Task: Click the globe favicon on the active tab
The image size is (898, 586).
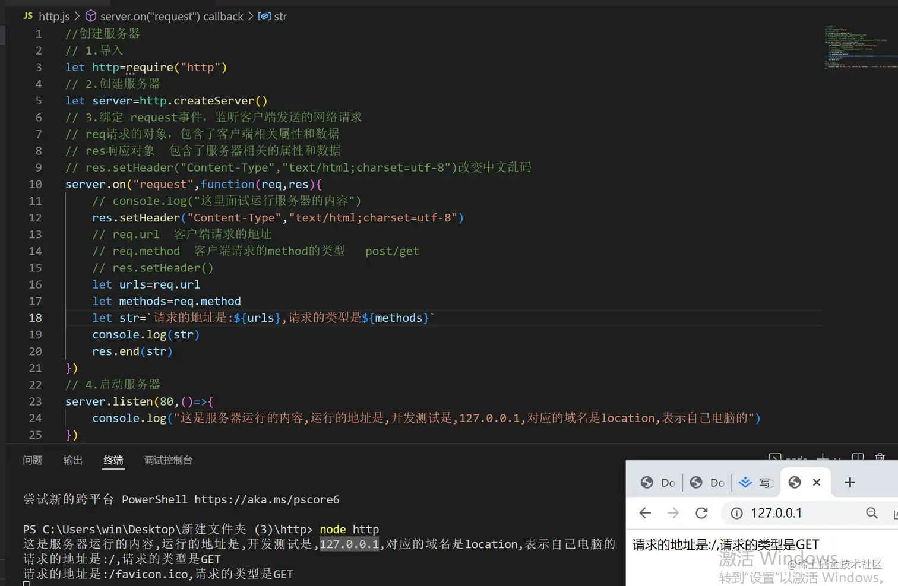Action: [x=794, y=482]
